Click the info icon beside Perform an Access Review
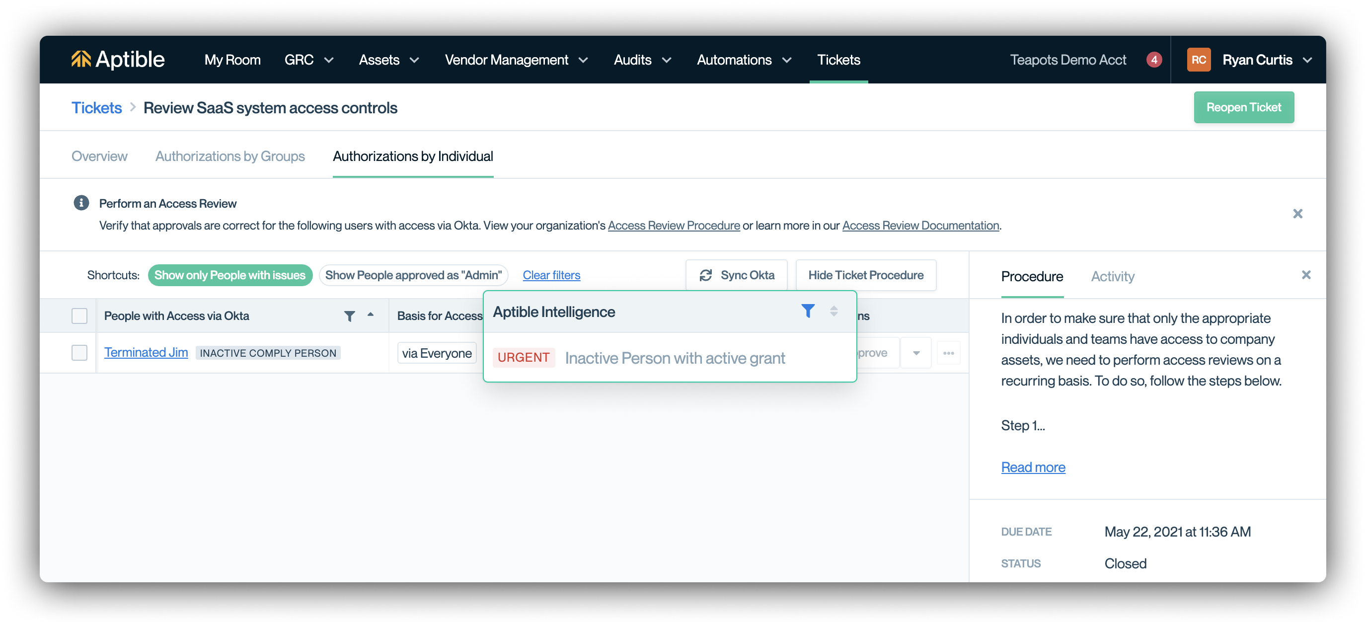Viewport: 1366px width, 626px height. pos(81,203)
